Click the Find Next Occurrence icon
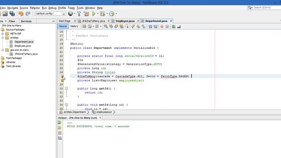Viewport: 281px width, 158px height. point(116,26)
